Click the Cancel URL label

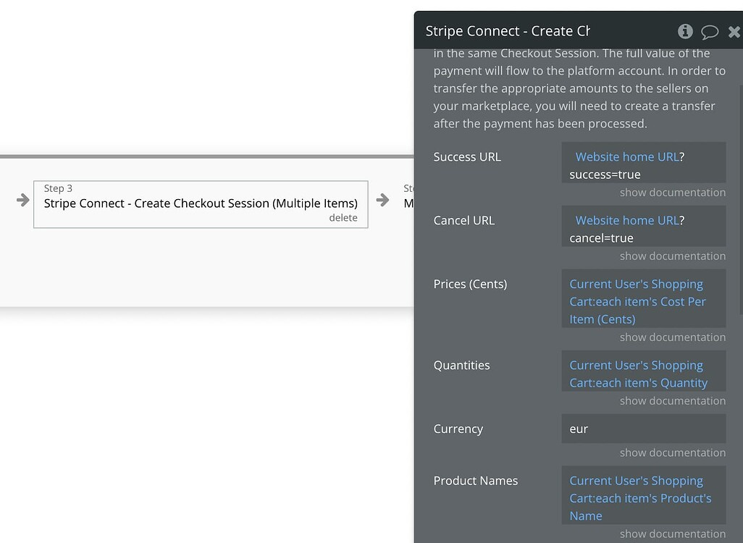463,220
